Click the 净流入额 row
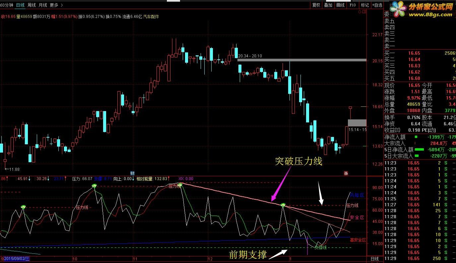Viewport: 456px width, 263px height. click(420, 137)
